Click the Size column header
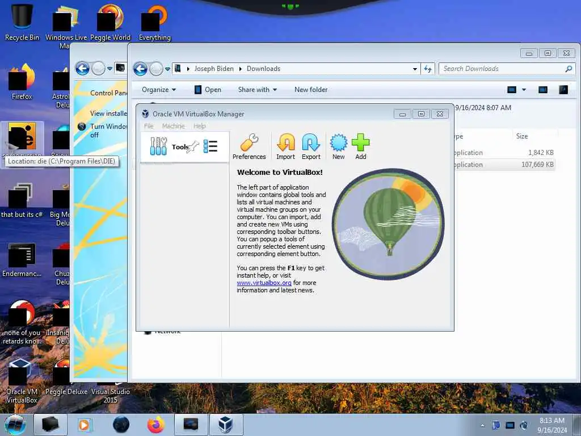 coord(522,136)
